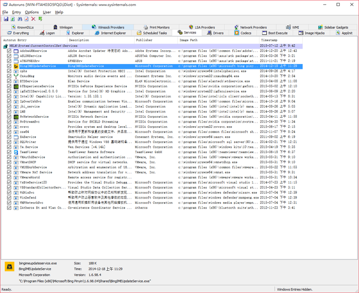Image resolution: width=359 pixels, height=293 pixels.
Task: Open the Options menu
Action: (32, 12)
